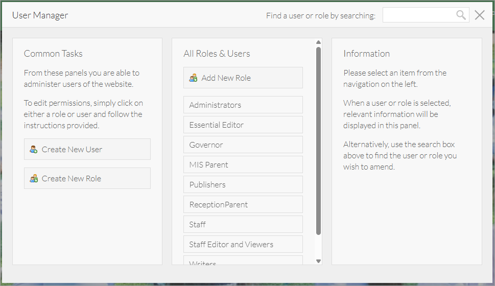Choose the MIS Parent role
The width and height of the screenshot is (495, 286).
coord(243,165)
